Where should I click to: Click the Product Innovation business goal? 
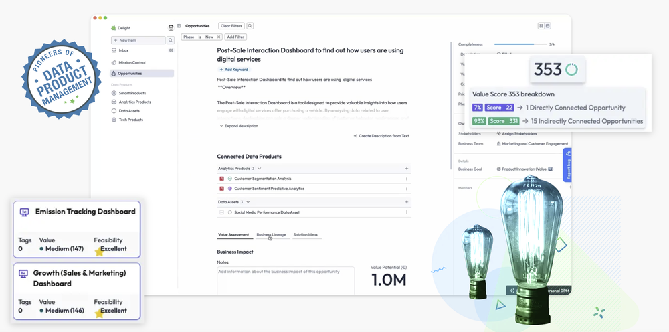coord(525,169)
